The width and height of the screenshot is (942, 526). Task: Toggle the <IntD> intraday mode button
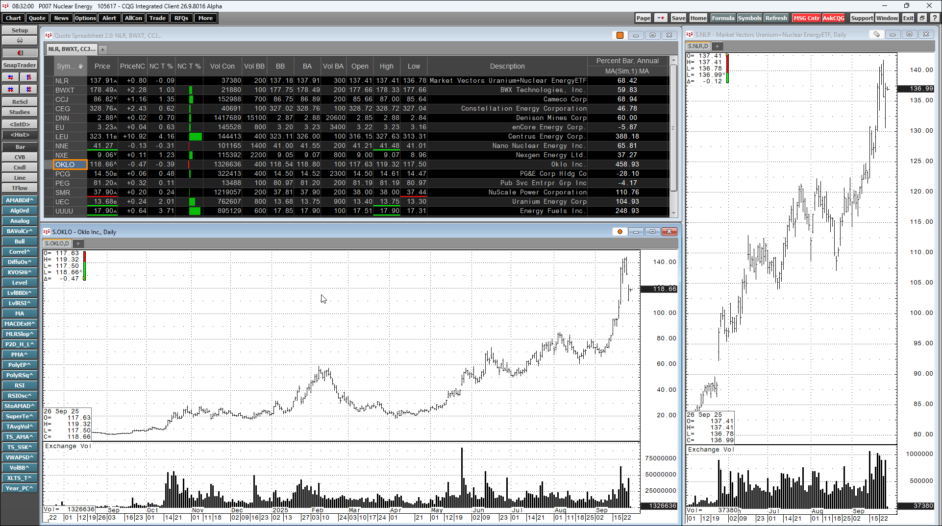pos(20,124)
